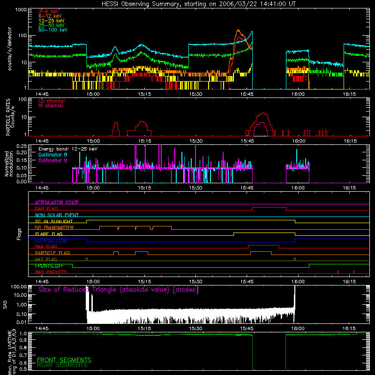Click the vertical Flags axis title

tap(19, 234)
